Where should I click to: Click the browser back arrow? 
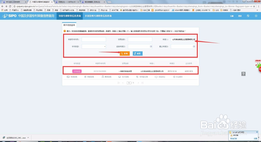pyautogui.click(x=2, y=6)
